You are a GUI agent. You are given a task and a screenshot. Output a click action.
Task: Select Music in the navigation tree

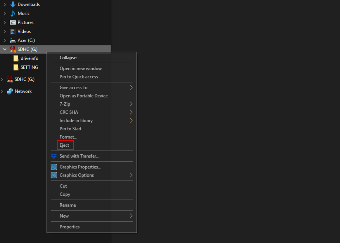tap(24, 13)
